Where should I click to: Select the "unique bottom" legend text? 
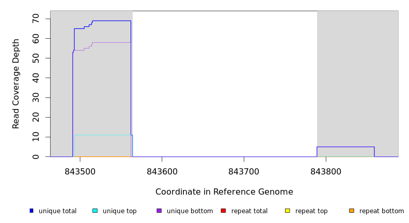coord(190,211)
